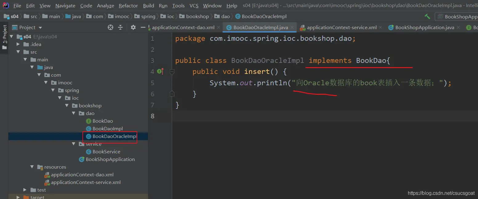Select applicationContext-service.xml in project tree
This screenshot has width=478, height=199.
pyautogui.click(x=86, y=182)
